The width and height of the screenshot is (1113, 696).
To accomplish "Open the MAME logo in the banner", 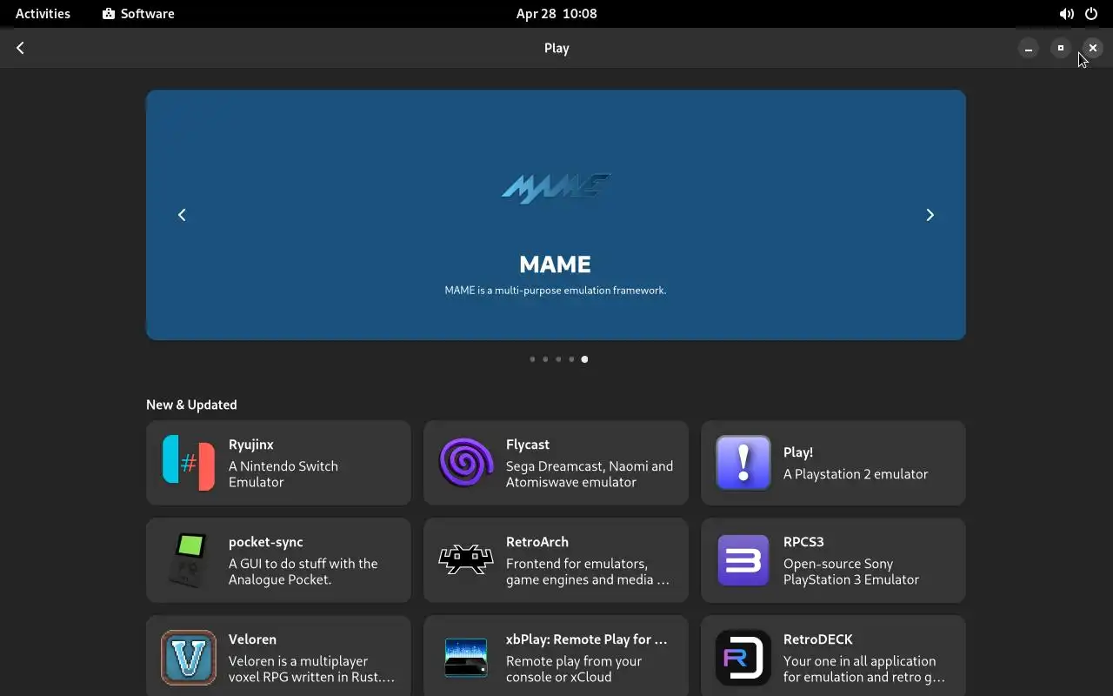I will pos(556,188).
